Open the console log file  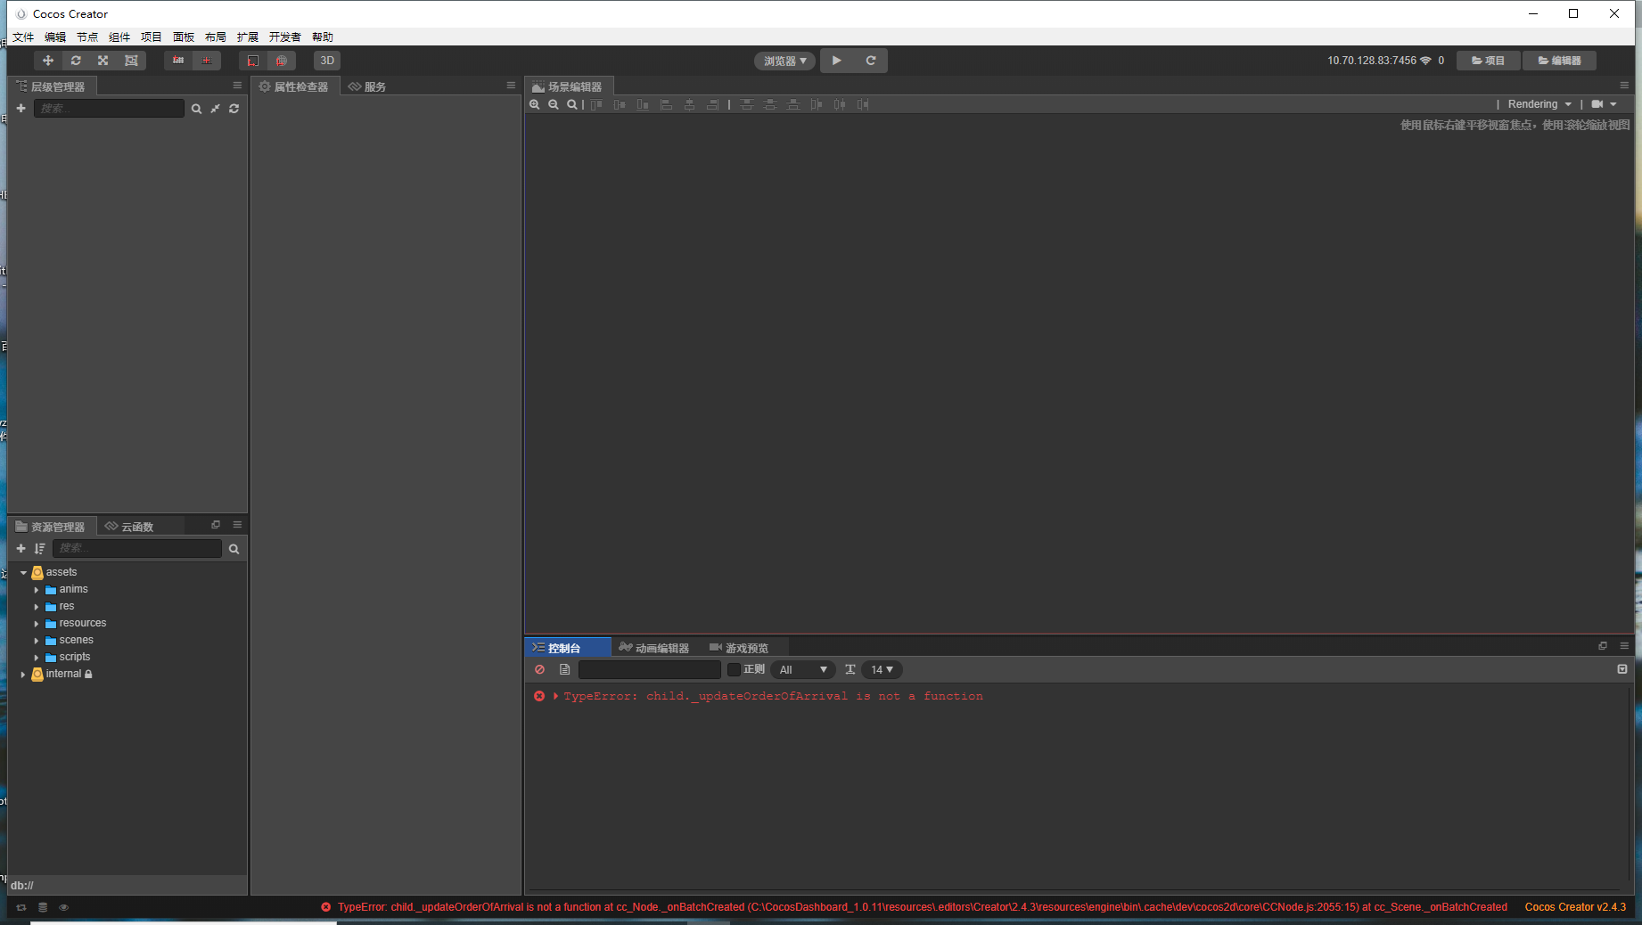(x=564, y=669)
